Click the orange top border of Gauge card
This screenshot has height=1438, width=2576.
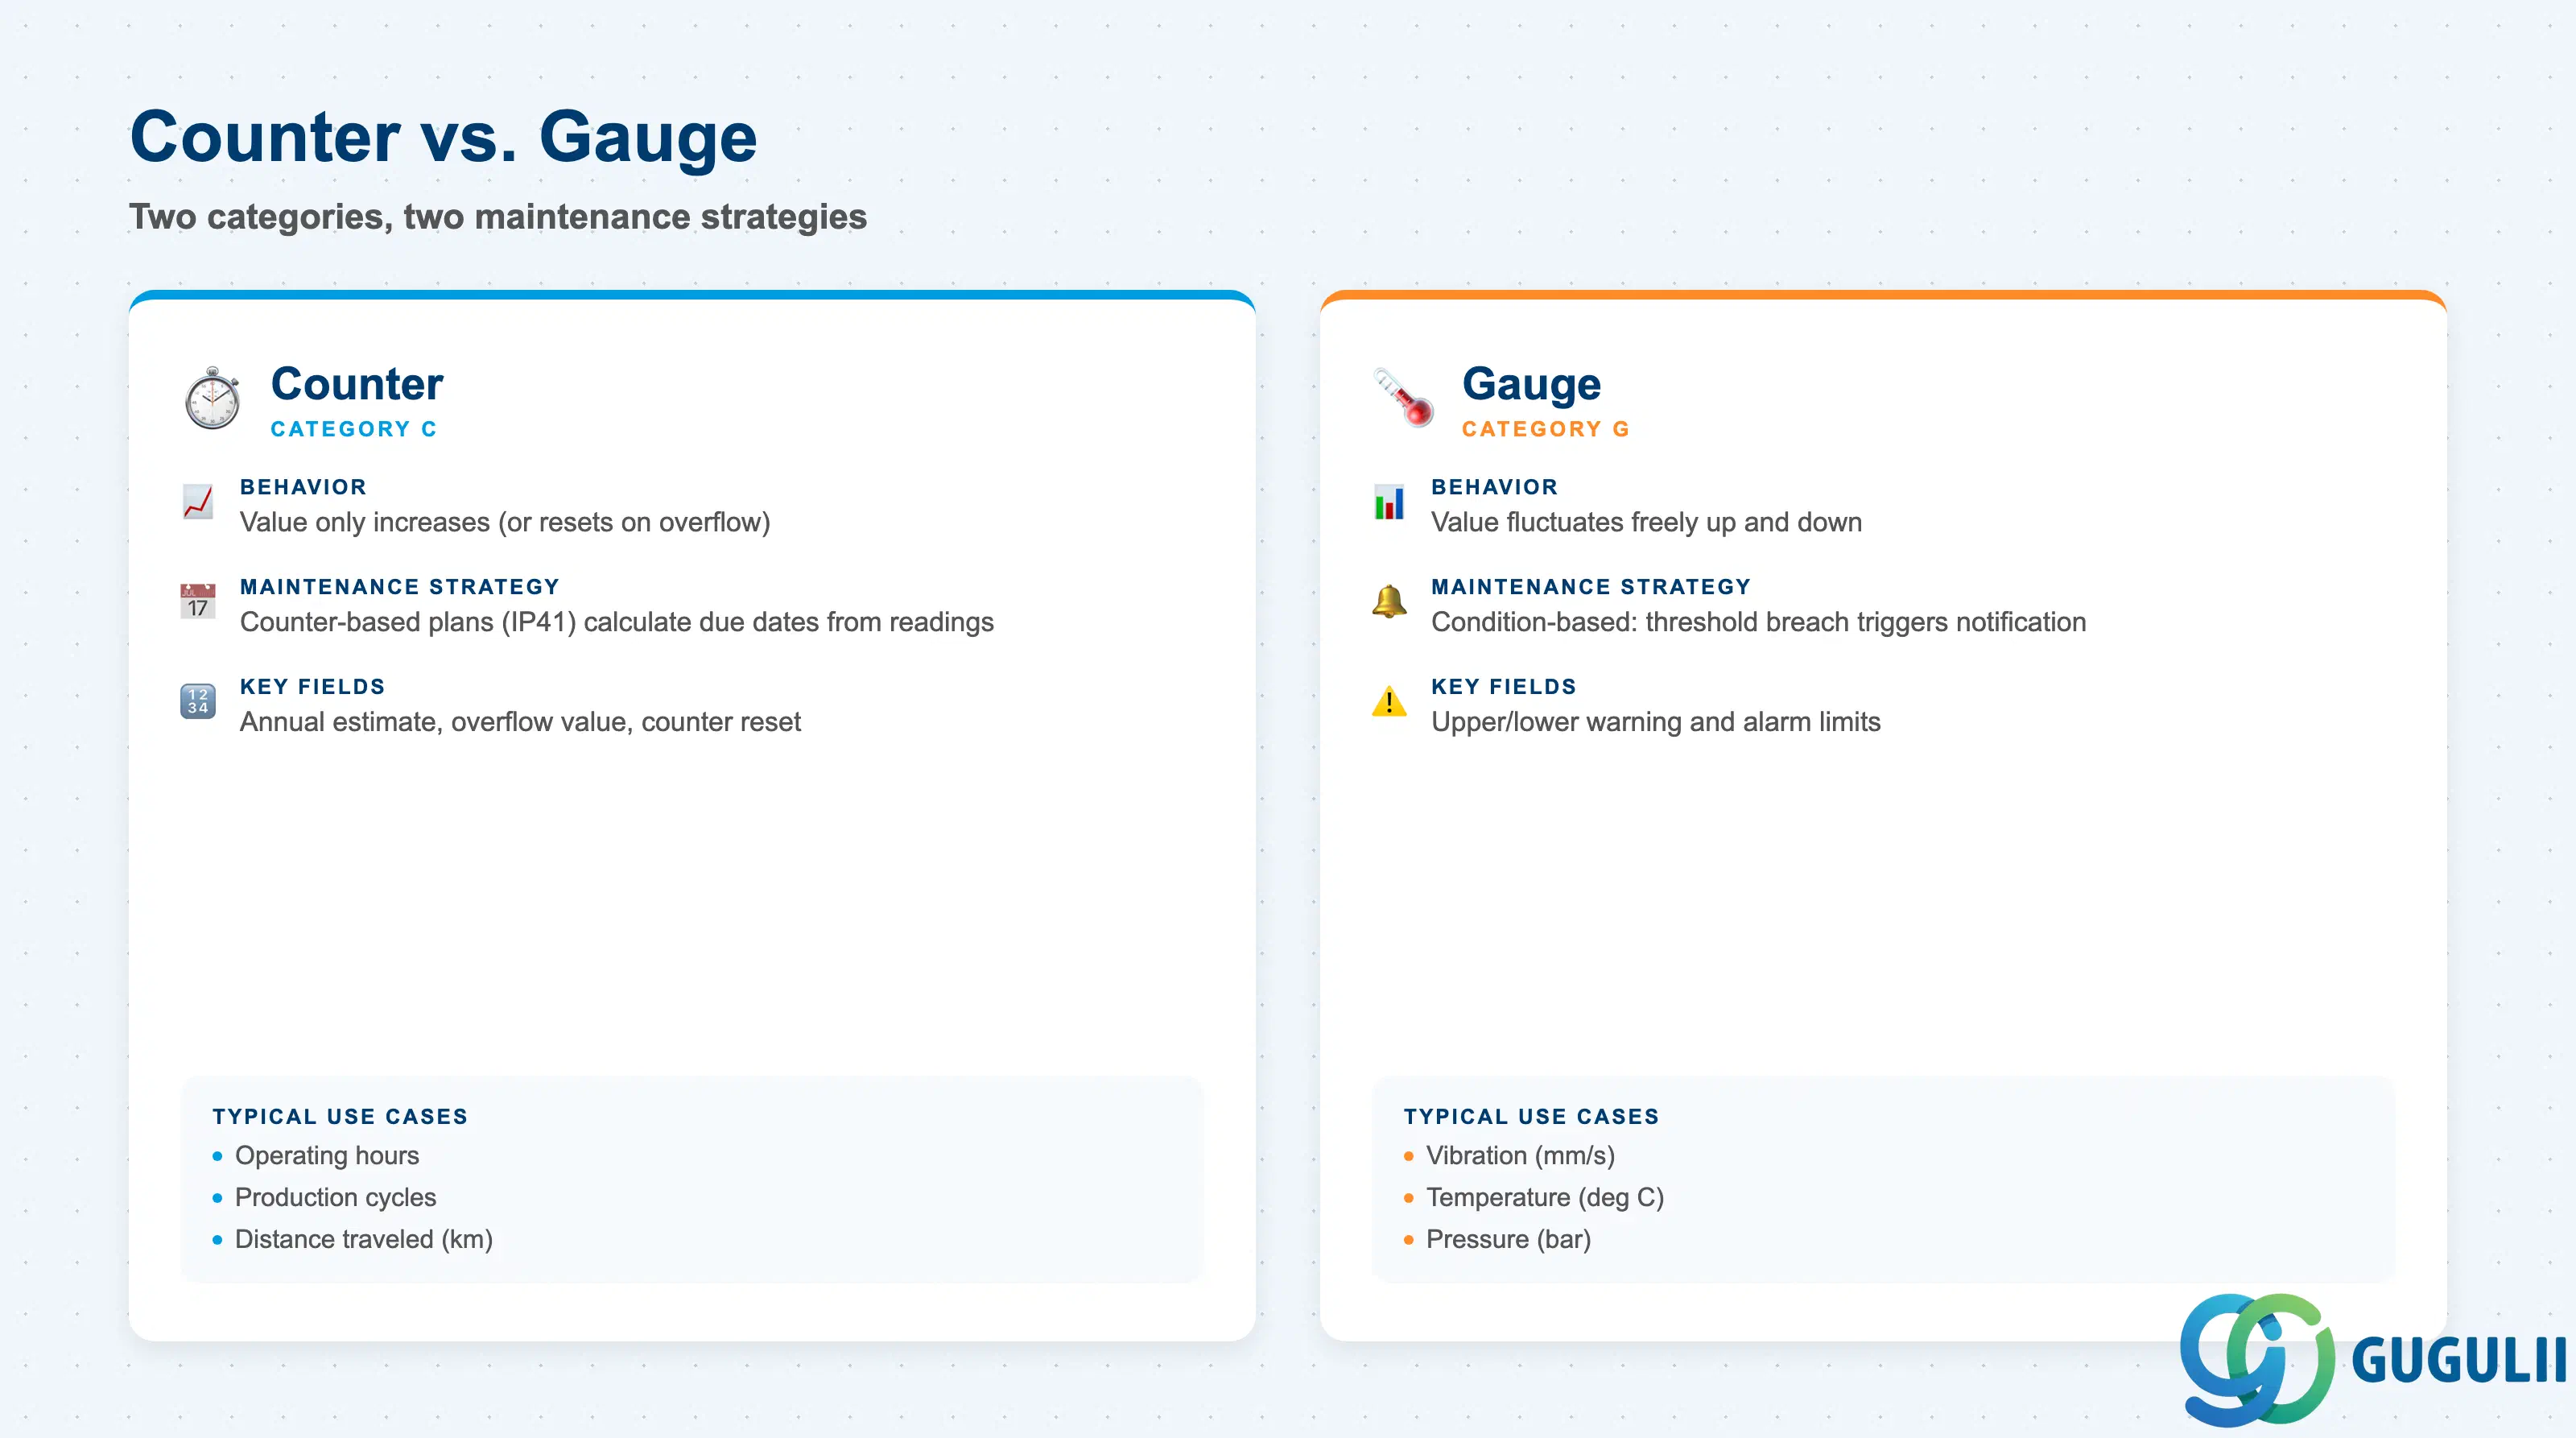1883,295
